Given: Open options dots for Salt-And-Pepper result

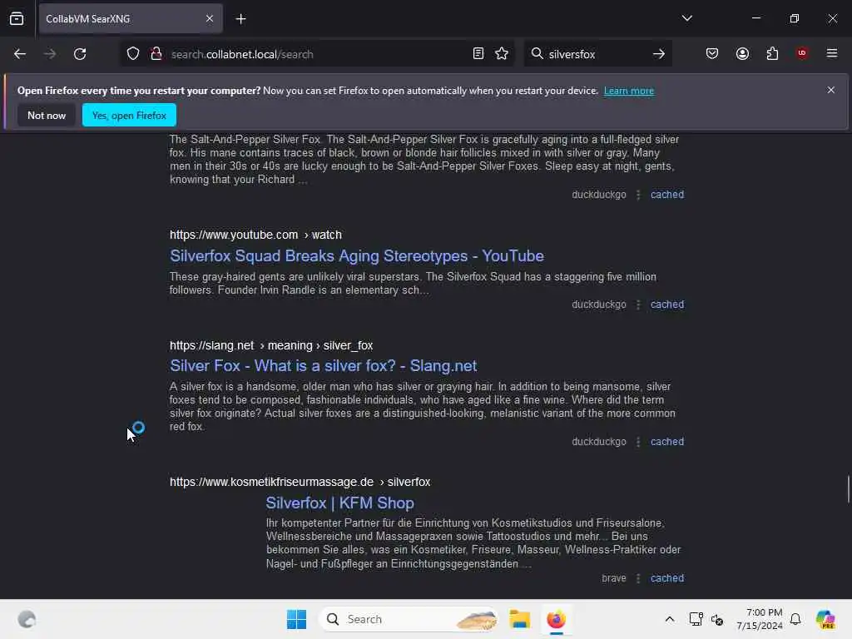Looking at the screenshot, I should click(638, 195).
